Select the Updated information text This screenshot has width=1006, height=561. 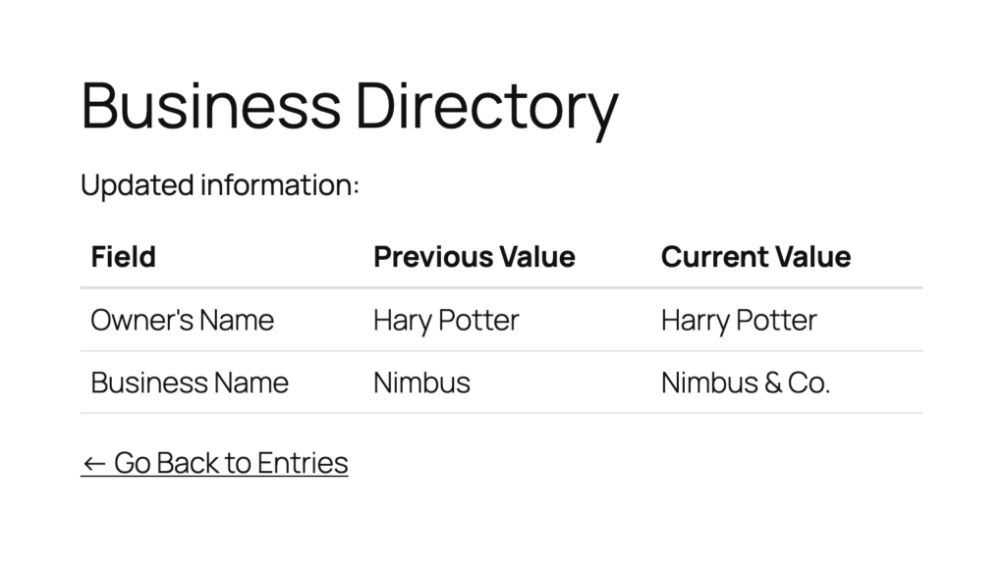pyautogui.click(x=220, y=185)
